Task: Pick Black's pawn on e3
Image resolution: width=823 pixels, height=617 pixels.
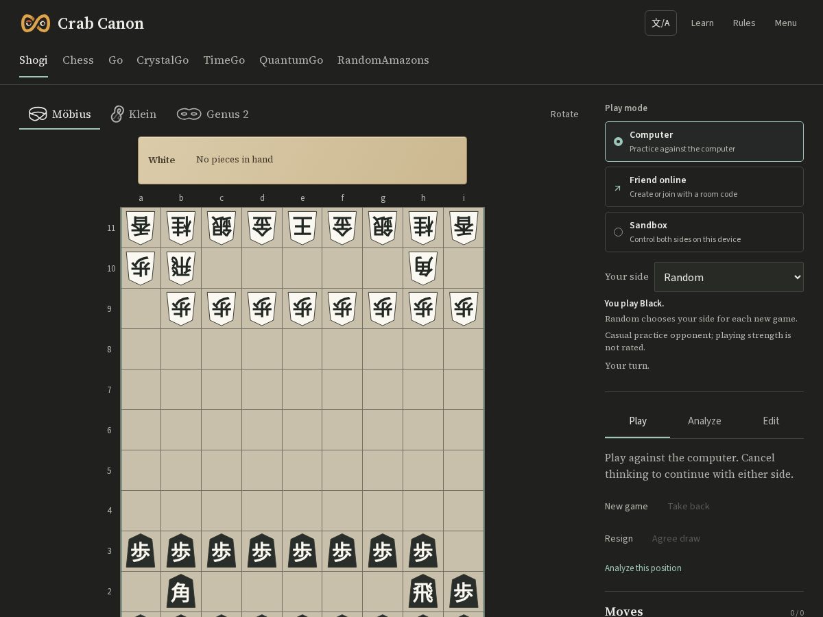Action: (302, 551)
